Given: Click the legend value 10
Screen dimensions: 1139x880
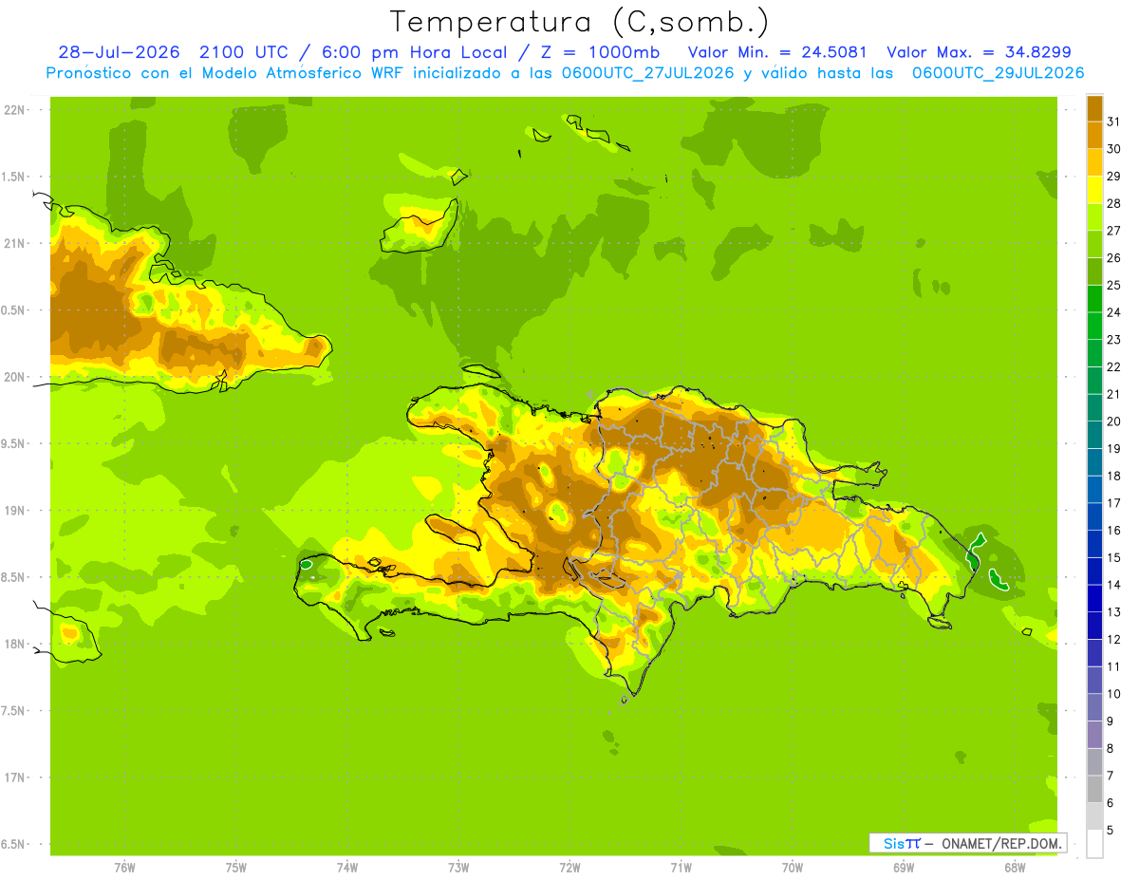Looking at the screenshot, I should point(1113,694).
